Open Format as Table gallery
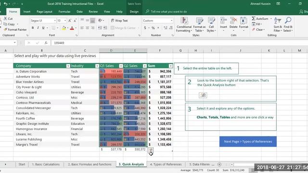The image size is (308, 173). coord(199,25)
